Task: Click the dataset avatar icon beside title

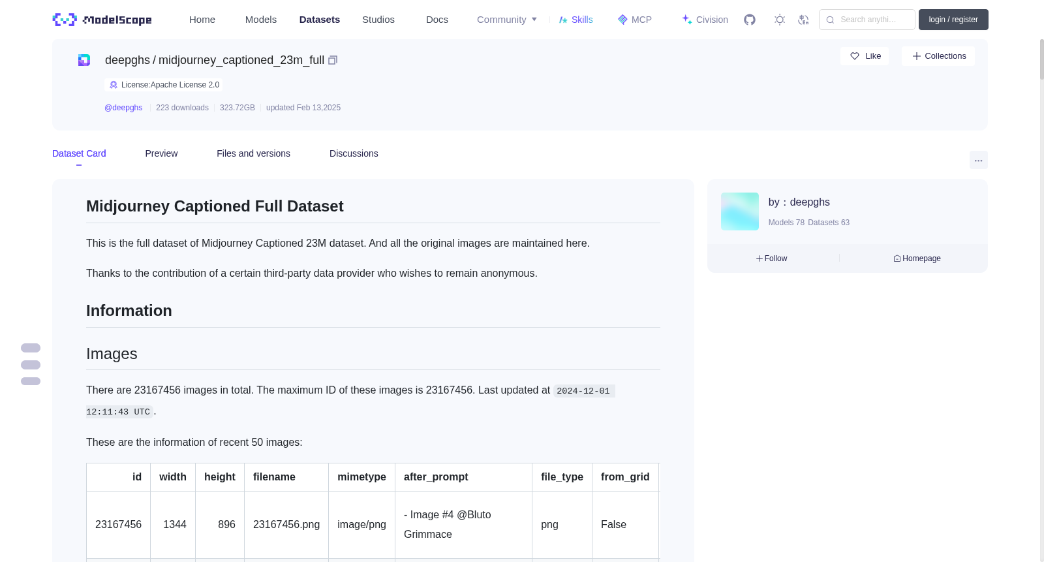Action: 84,60
